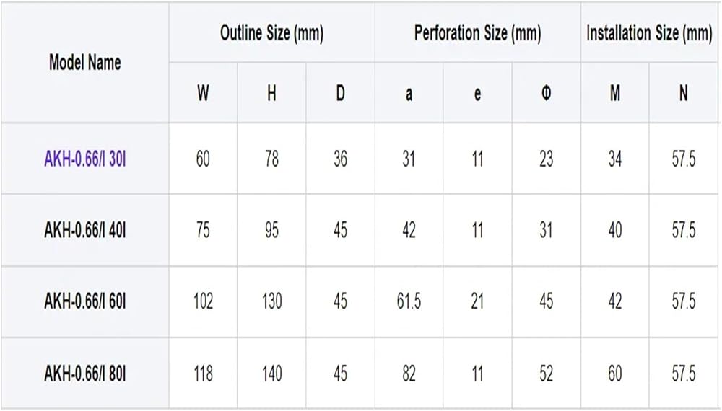Select the 36 depth value cell

[x=340, y=159]
